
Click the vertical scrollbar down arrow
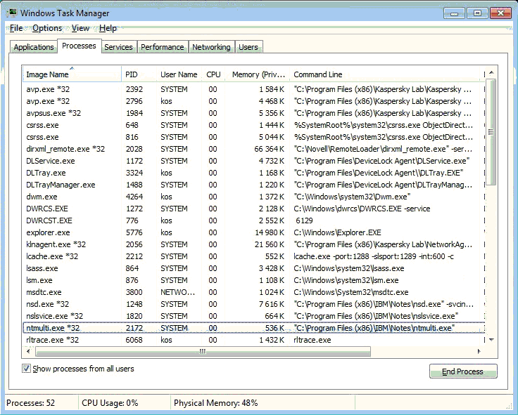491,339
